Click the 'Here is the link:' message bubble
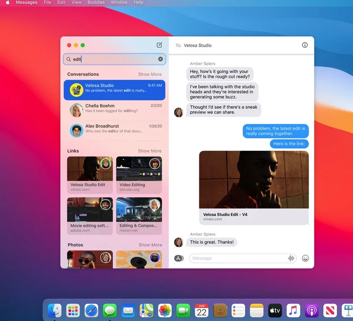Screen dimensions: 353x321 click(289, 144)
